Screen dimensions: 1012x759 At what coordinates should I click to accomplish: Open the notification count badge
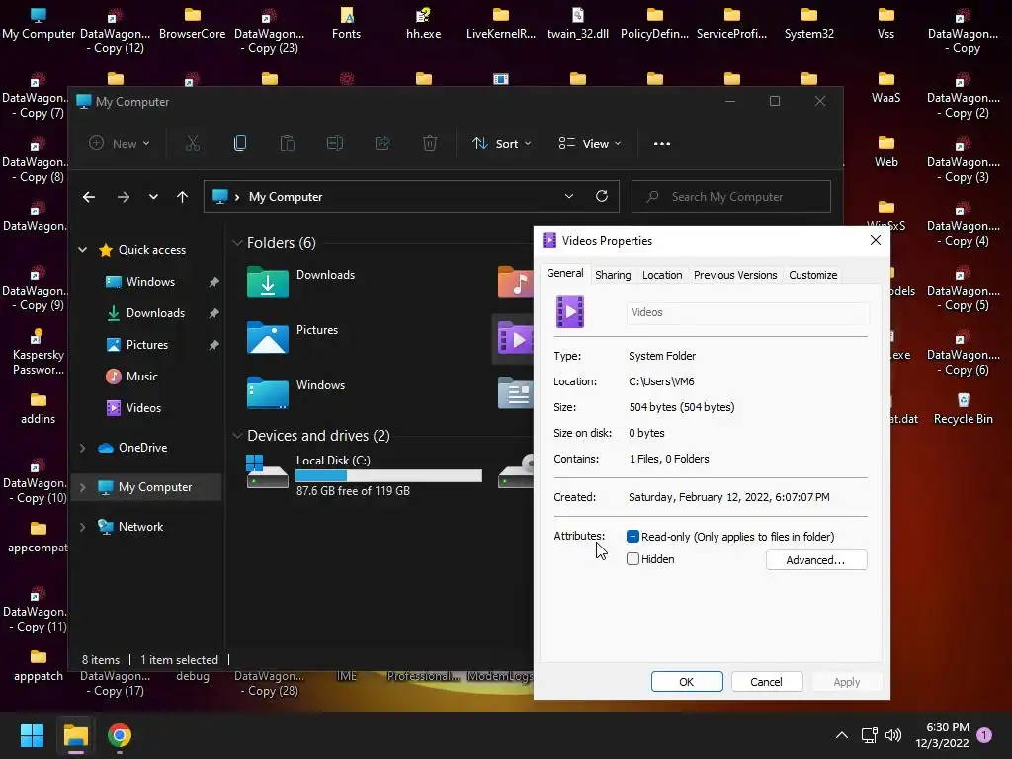point(984,735)
